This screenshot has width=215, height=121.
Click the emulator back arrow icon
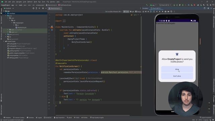(157, 12)
